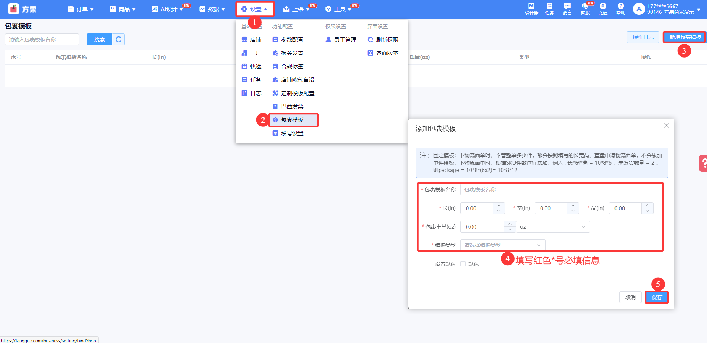Screen dimensions: 707x343
Task: Click 新增包裹模板 button
Action: [x=685, y=37]
